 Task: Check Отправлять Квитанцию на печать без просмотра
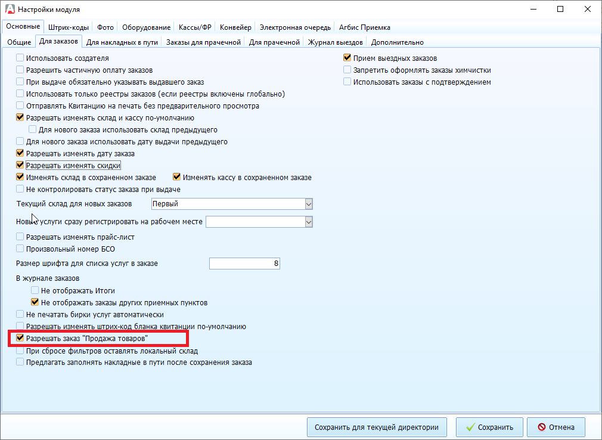pos(20,106)
